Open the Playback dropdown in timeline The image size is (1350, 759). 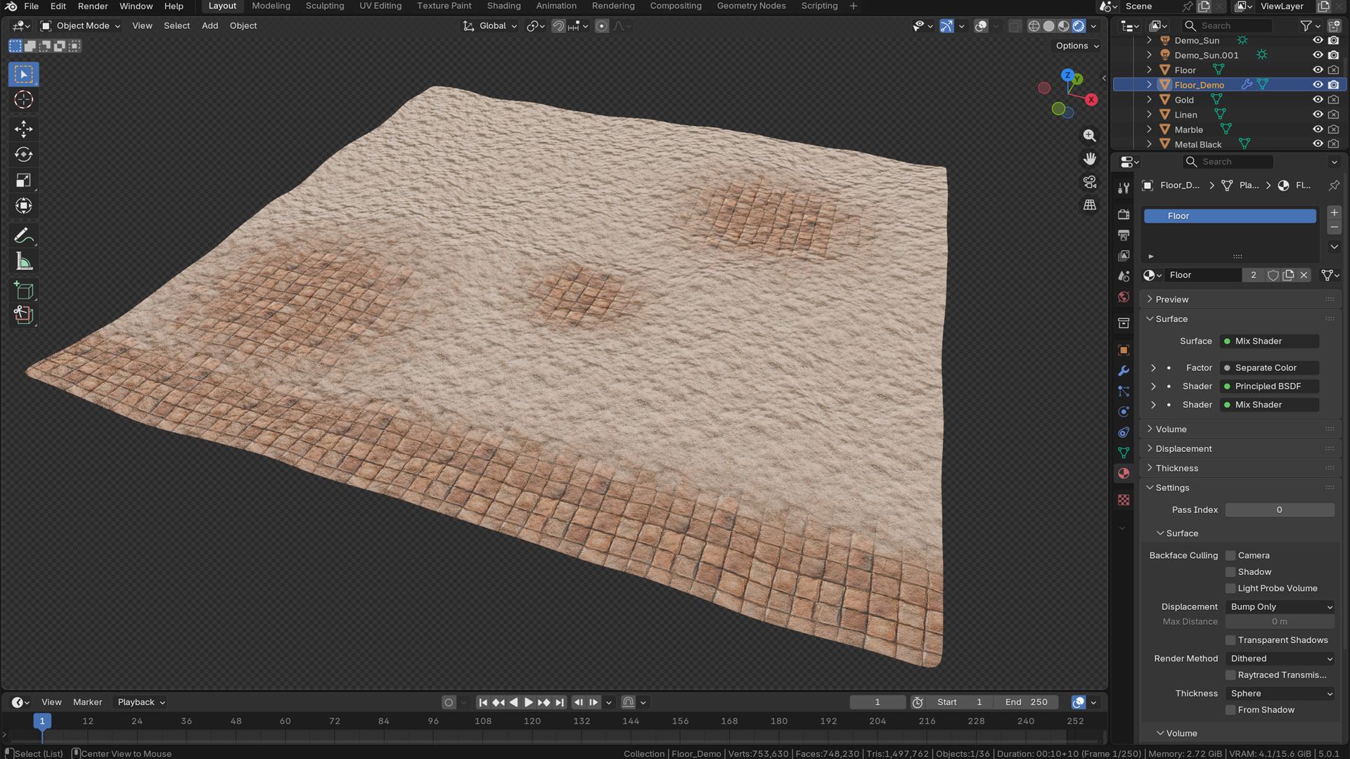pyautogui.click(x=141, y=702)
